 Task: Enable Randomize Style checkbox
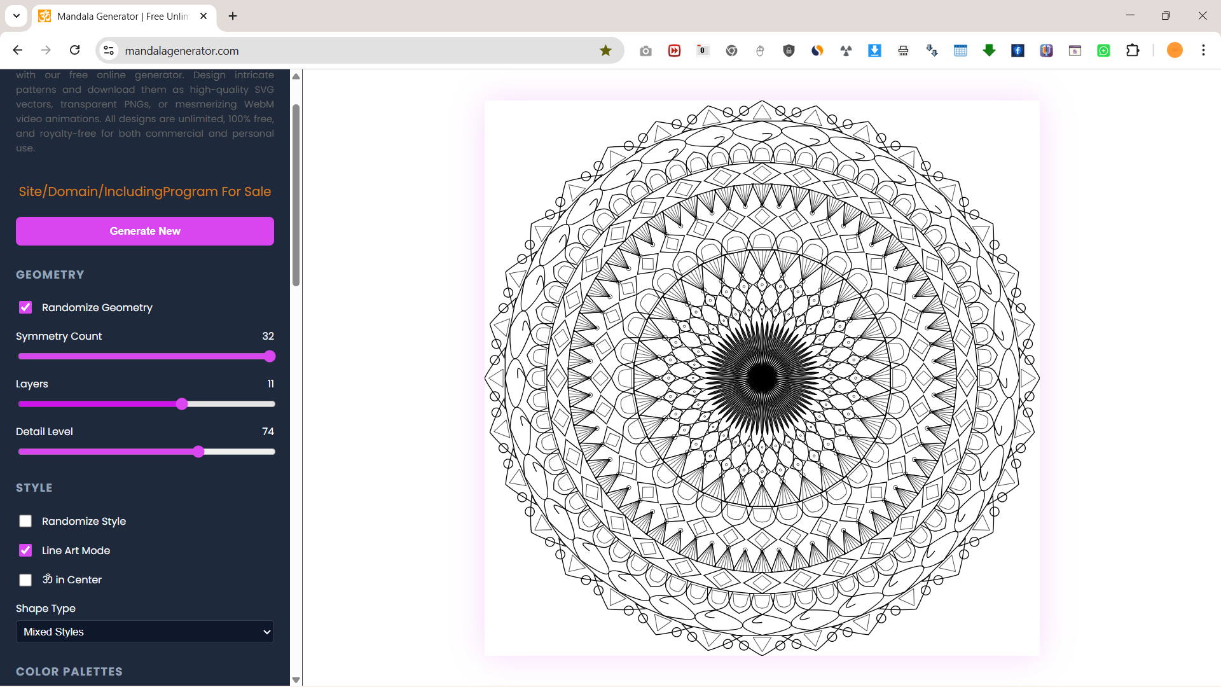(x=25, y=521)
